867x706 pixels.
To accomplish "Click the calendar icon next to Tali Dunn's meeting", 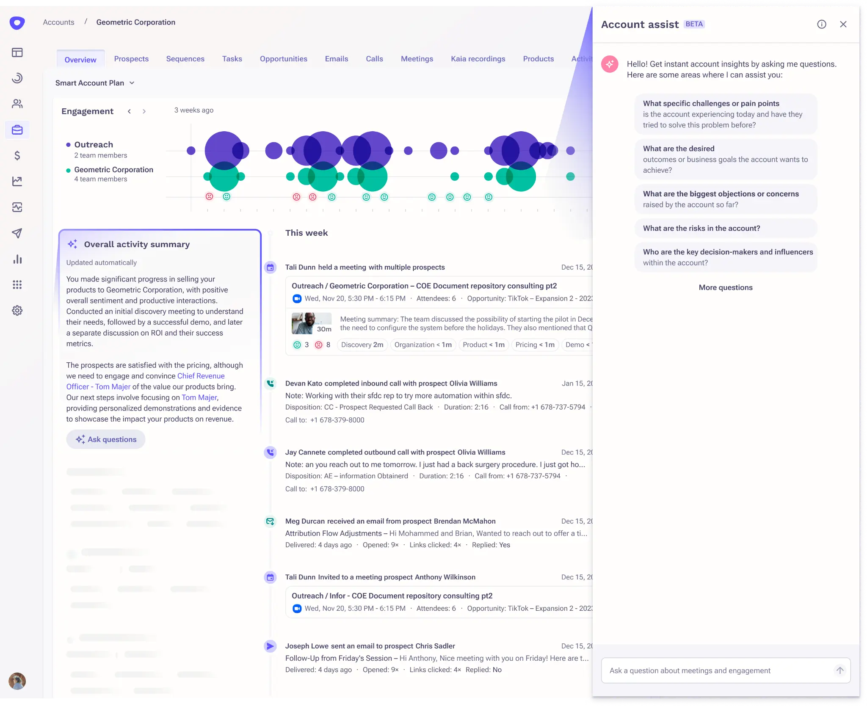I will [271, 267].
